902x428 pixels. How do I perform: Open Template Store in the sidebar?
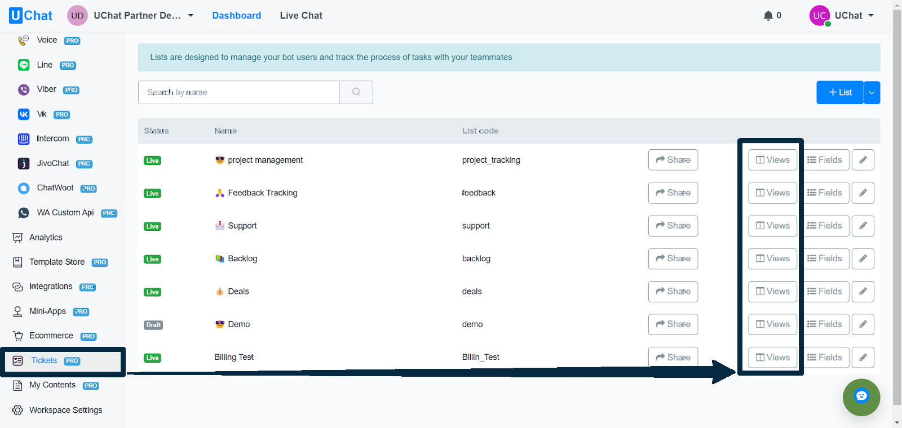[x=57, y=262]
